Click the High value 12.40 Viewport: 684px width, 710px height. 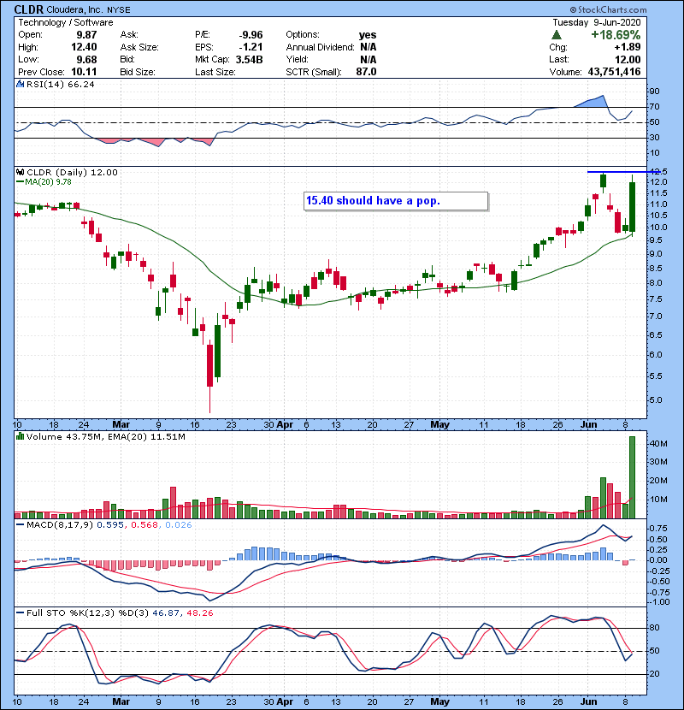pos(84,47)
